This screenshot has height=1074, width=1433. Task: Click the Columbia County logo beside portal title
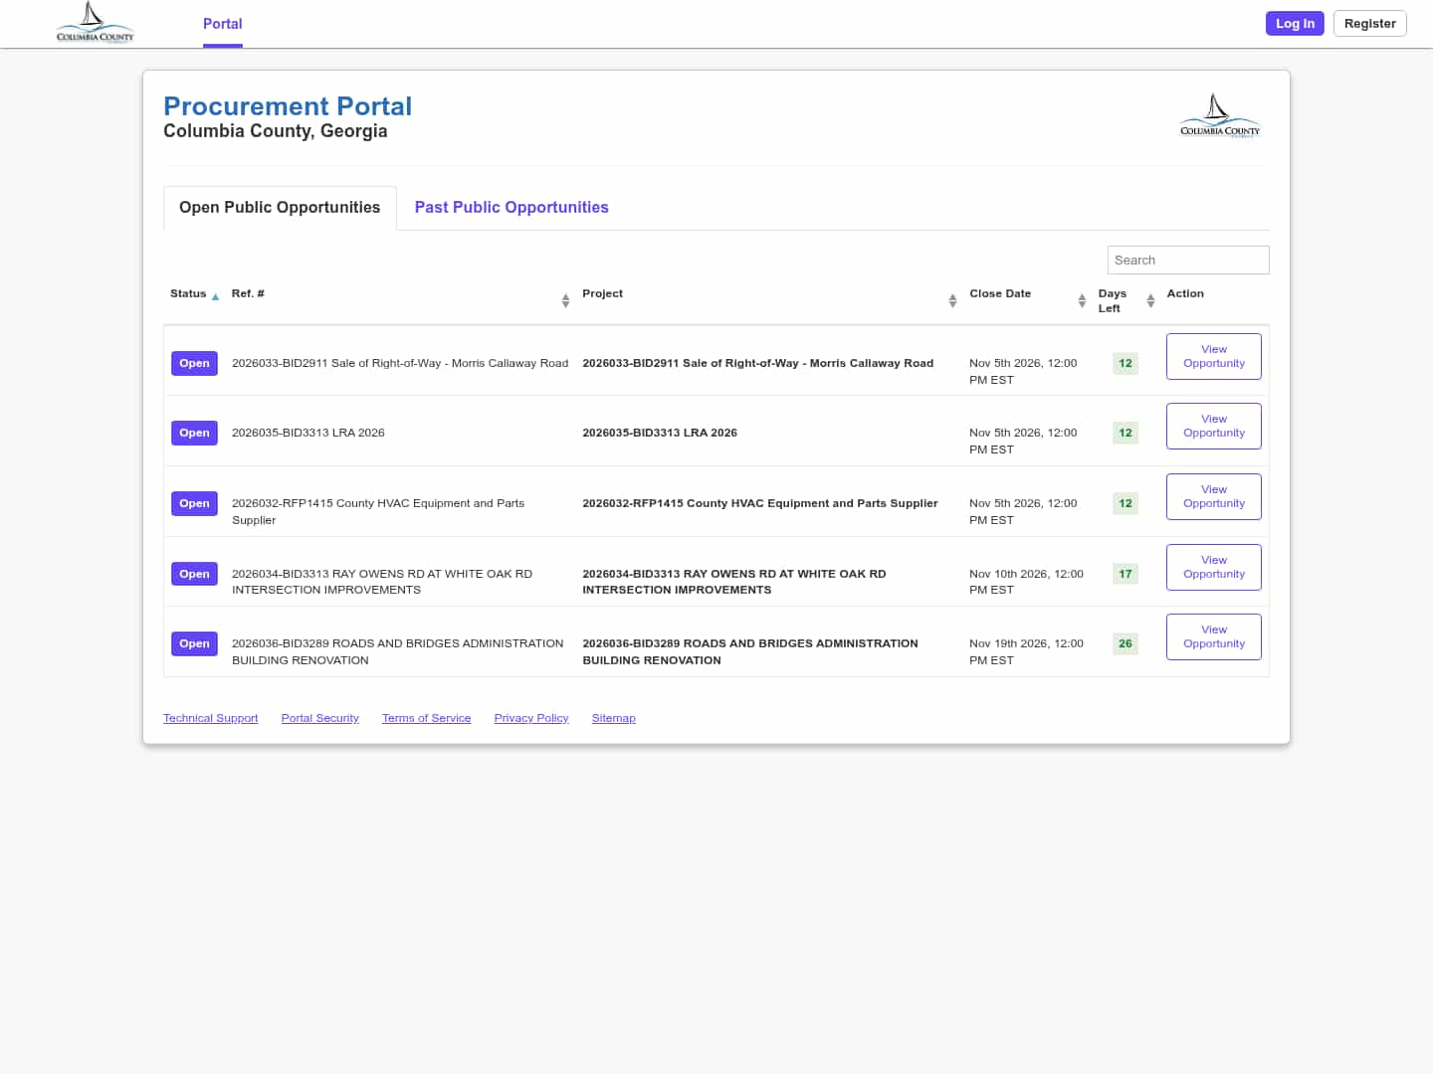[x=1219, y=115]
